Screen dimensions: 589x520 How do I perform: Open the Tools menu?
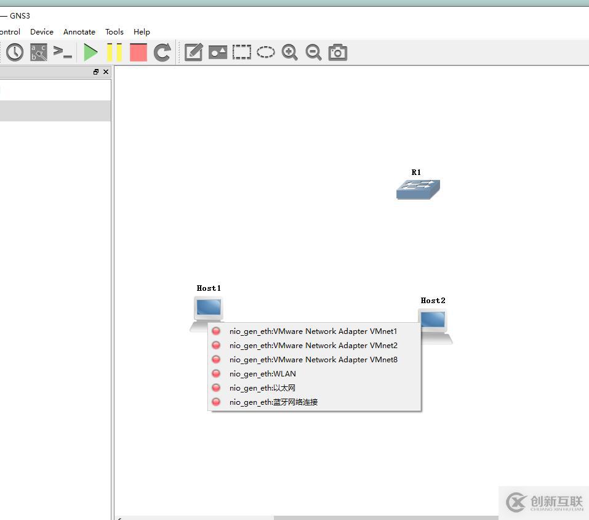click(x=114, y=32)
